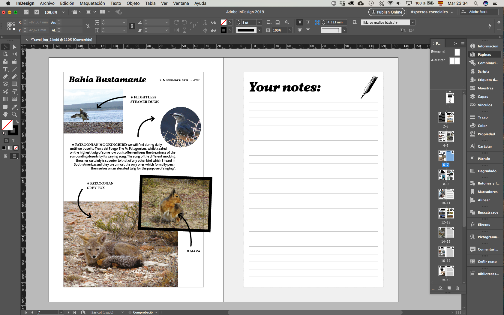504x315 pixels.
Task: Select the Direct Selection tool
Action: coord(14,47)
